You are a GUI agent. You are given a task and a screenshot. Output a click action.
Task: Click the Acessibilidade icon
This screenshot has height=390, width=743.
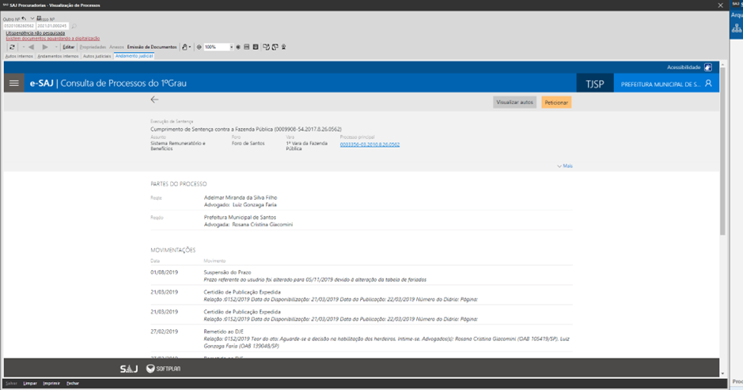(707, 68)
